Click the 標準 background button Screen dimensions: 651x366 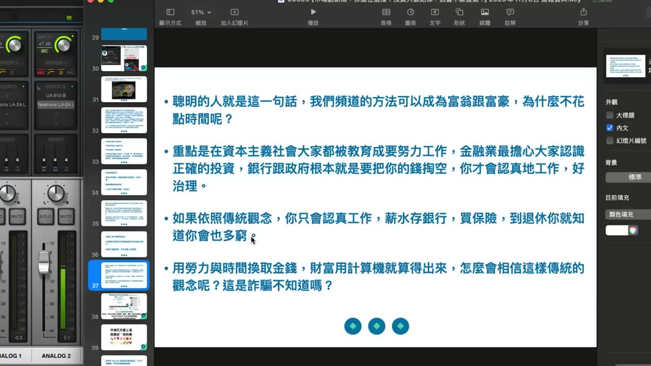628,177
